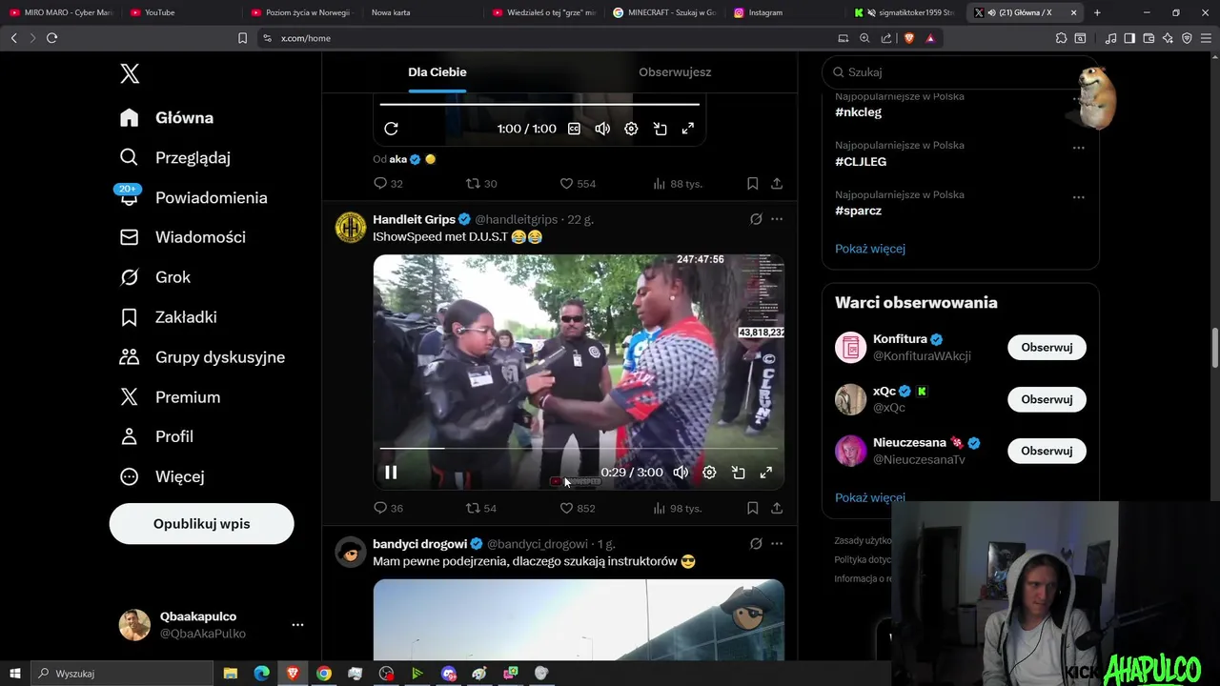
Task: Repost the post with 30 reposts
Action: (480, 184)
